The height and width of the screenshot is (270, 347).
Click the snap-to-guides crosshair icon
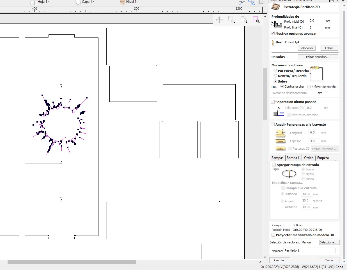tap(242, 2)
